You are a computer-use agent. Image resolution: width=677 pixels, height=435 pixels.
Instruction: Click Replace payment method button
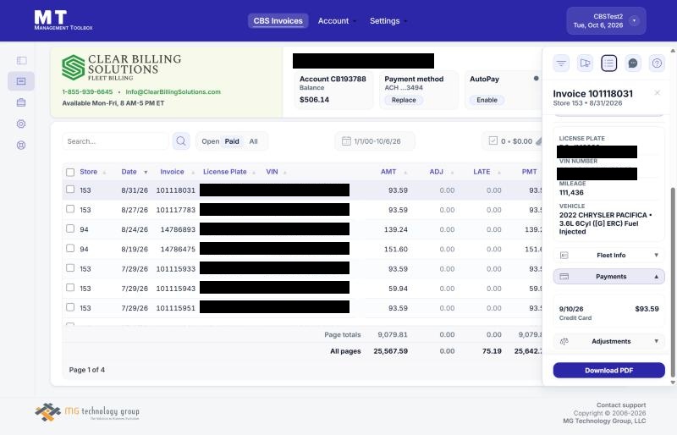coord(404,100)
